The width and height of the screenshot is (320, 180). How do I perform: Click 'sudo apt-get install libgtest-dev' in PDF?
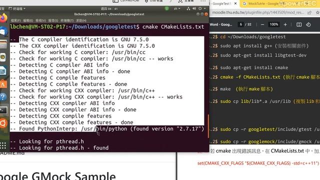263,55
